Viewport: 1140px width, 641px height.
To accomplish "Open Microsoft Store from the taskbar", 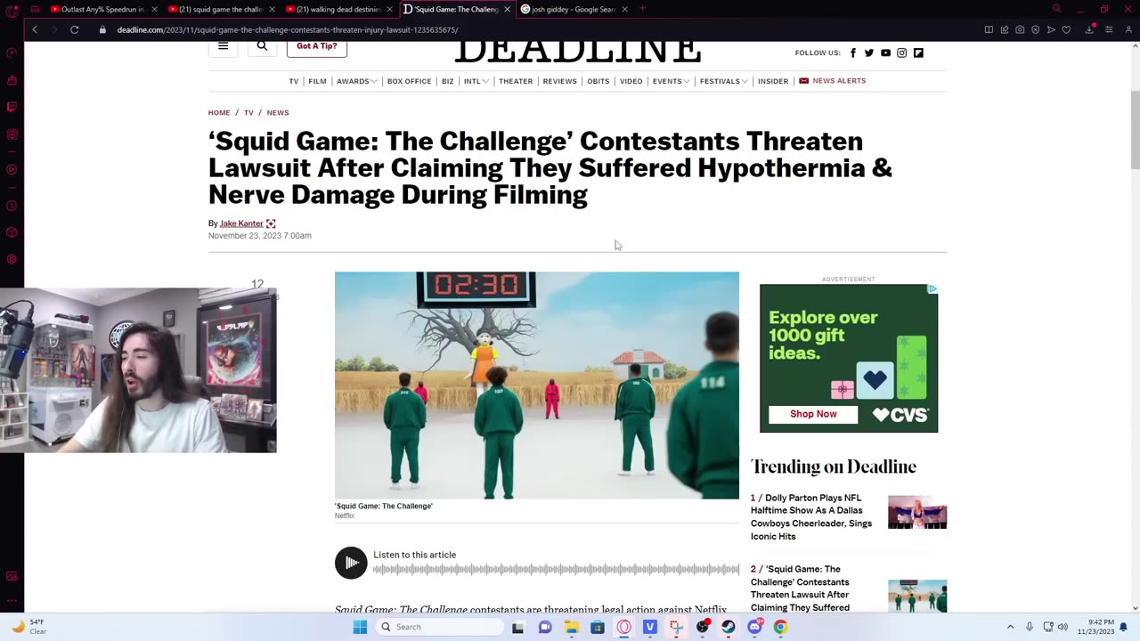I will [598, 627].
